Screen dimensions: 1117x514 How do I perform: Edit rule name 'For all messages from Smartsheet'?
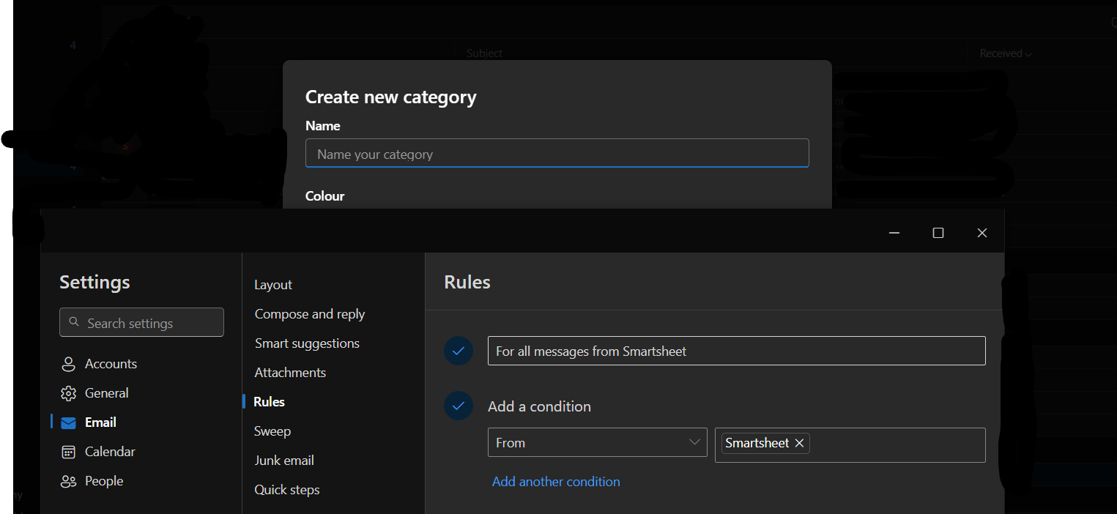[737, 351]
